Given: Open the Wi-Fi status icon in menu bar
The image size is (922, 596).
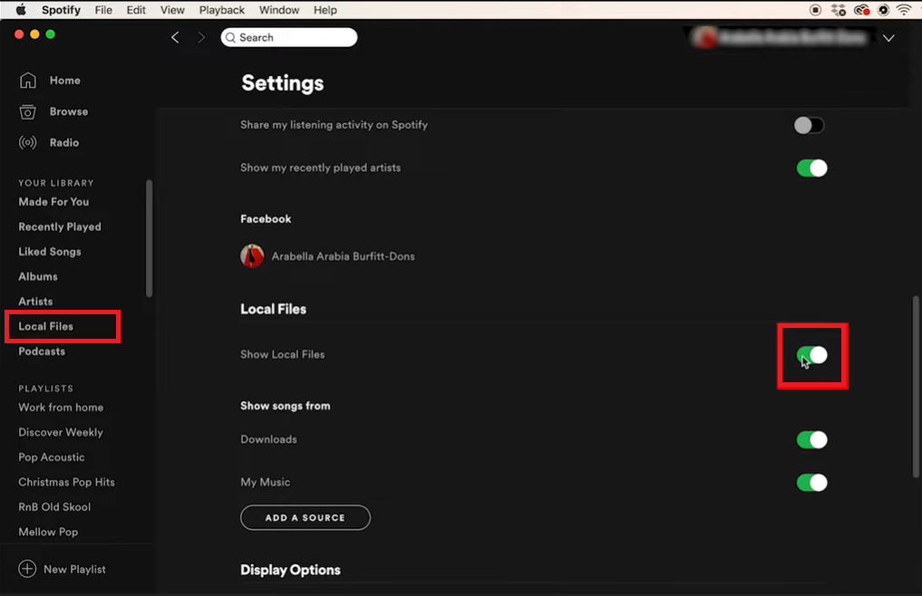Looking at the screenshot, I should (x=904, y=9).
